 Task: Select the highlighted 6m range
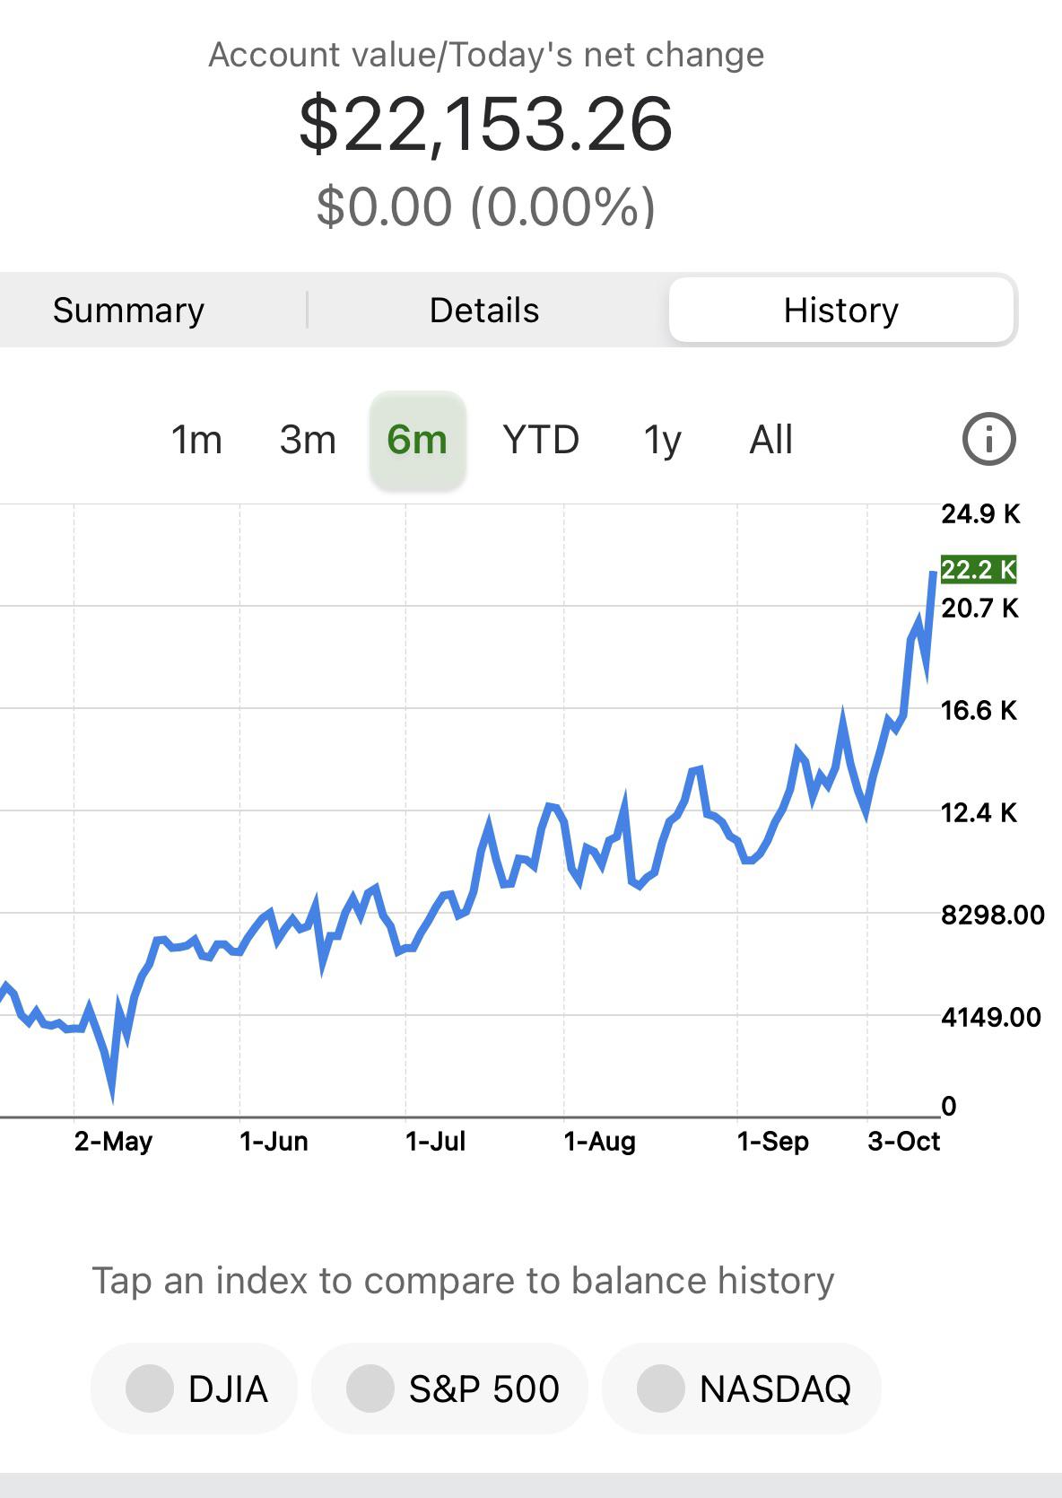417,441
